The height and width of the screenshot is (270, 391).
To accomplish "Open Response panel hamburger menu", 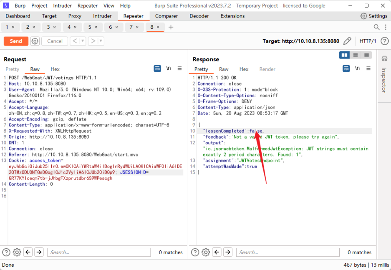I will coord(368,68).
